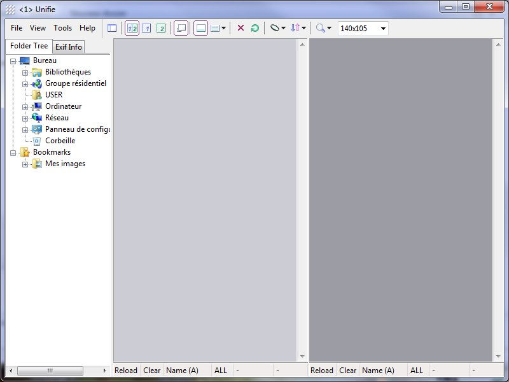Expand the Groupe résidentiel node
509x382 pixels.
25,84
